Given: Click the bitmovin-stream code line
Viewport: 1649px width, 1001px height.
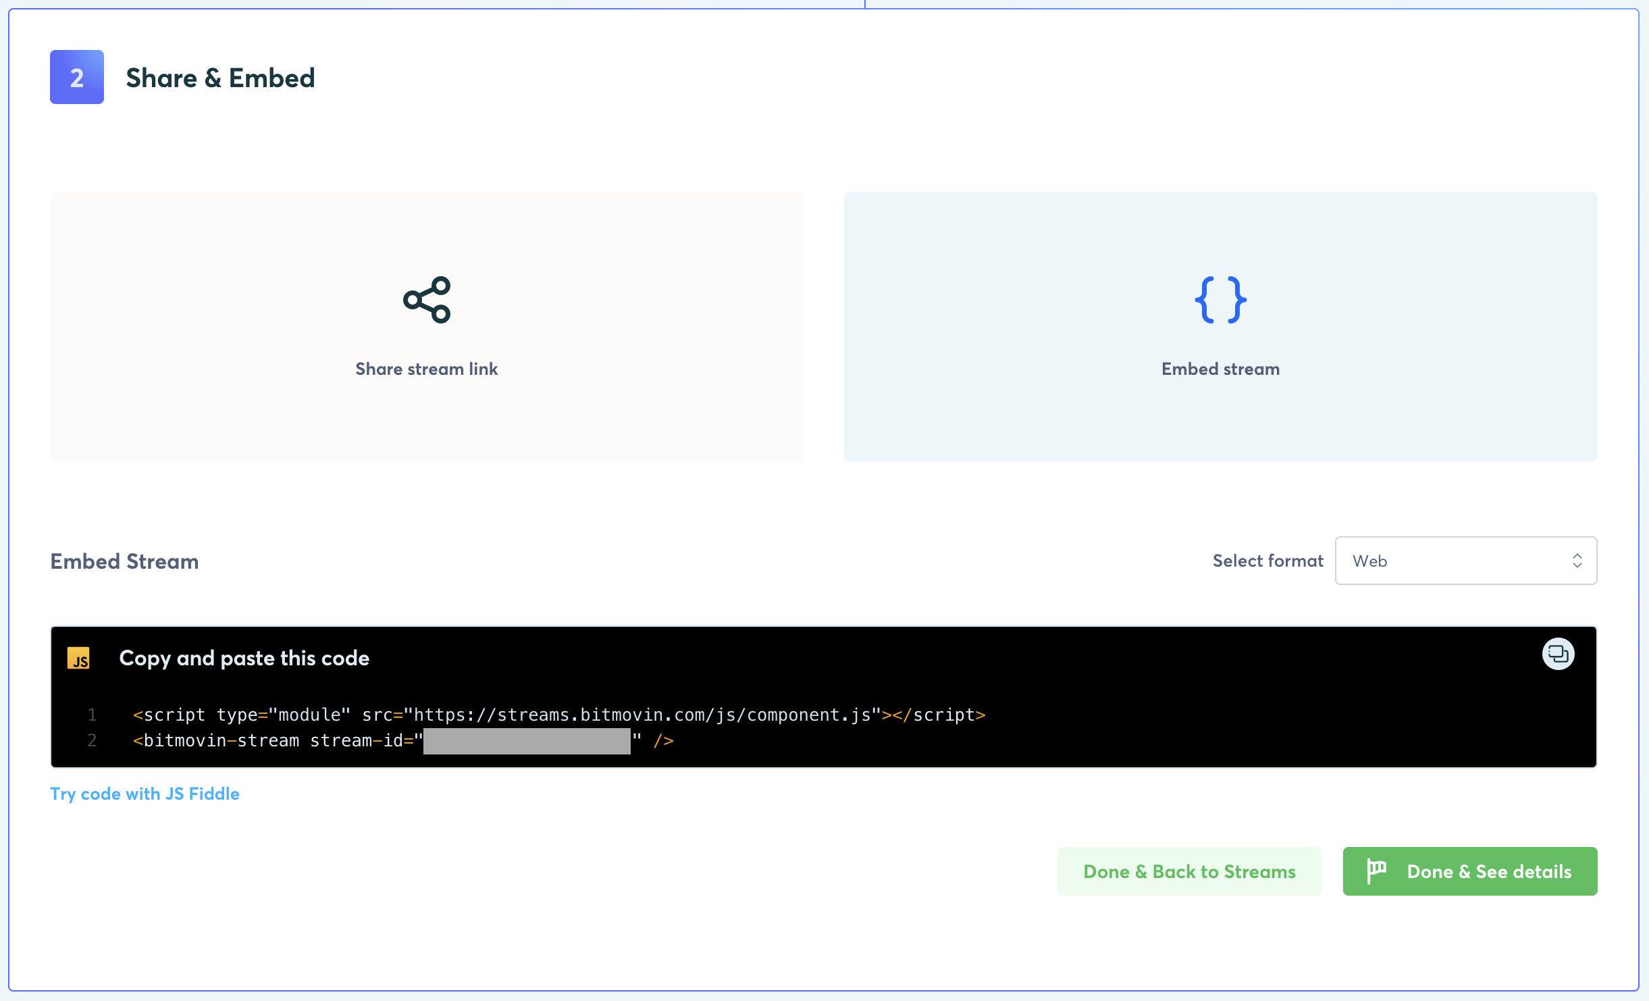Looking at the screenshot, I should (277, 741).
